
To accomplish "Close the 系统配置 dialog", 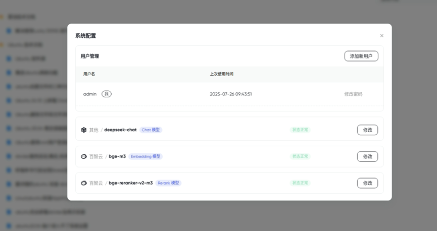I will pos(381,36).
